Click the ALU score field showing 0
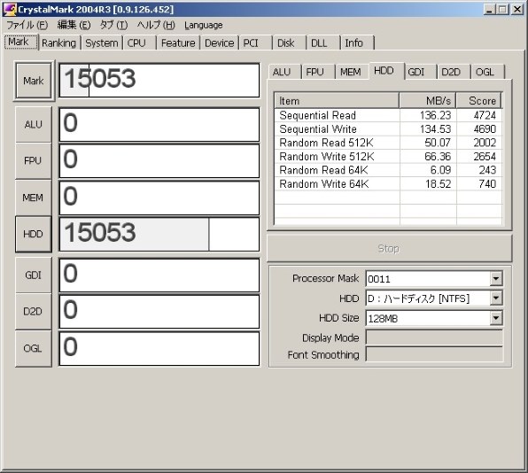This screenshot has width=528, height=473. click(x=159, y=125)
